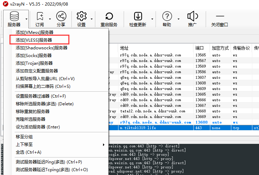
Task: Open the Subscription (订阅) toolbar icon
Action: [40, 16]
